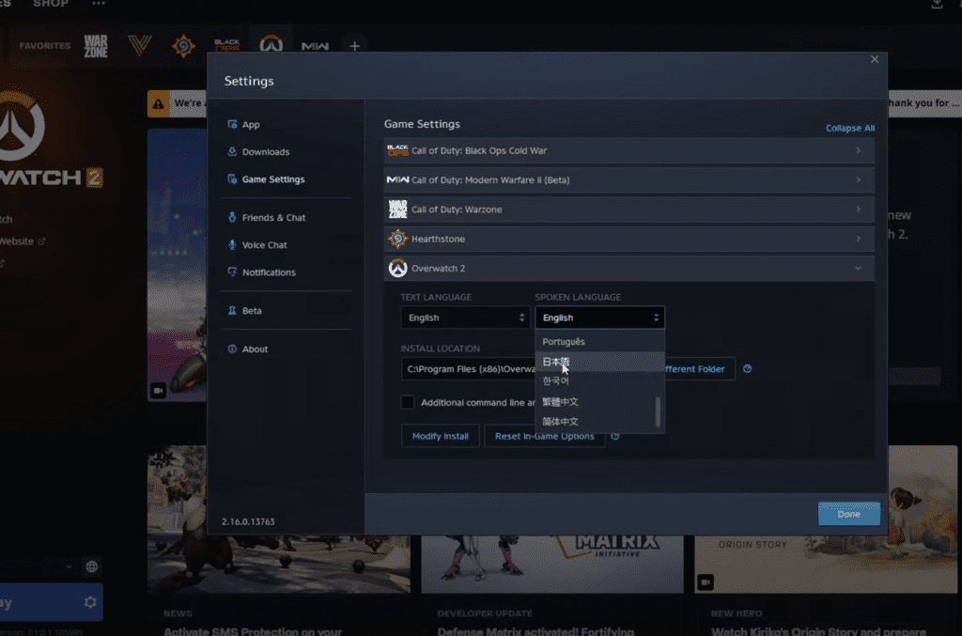The height and width of the screenshot is (636, 962).
Task: Choose 繁體中文 in spoken language list
Action: point(599,402)
